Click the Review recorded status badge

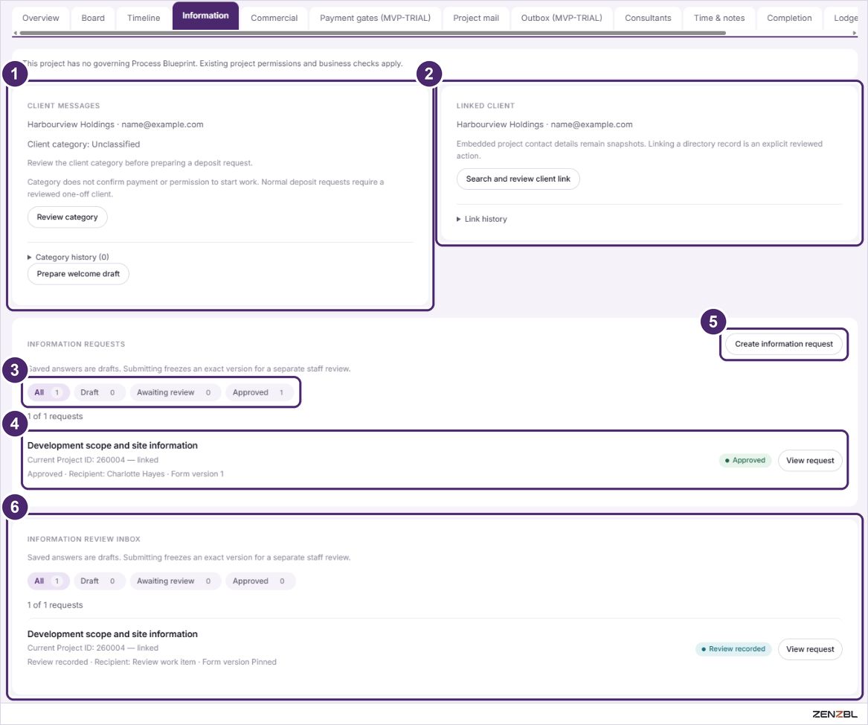pyautogui.click(x=733, y=649)
